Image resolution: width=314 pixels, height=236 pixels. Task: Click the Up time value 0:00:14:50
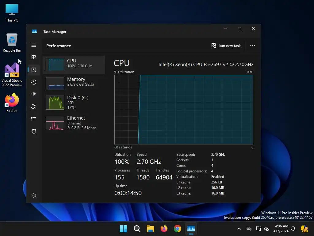click(x=128, y=193)
